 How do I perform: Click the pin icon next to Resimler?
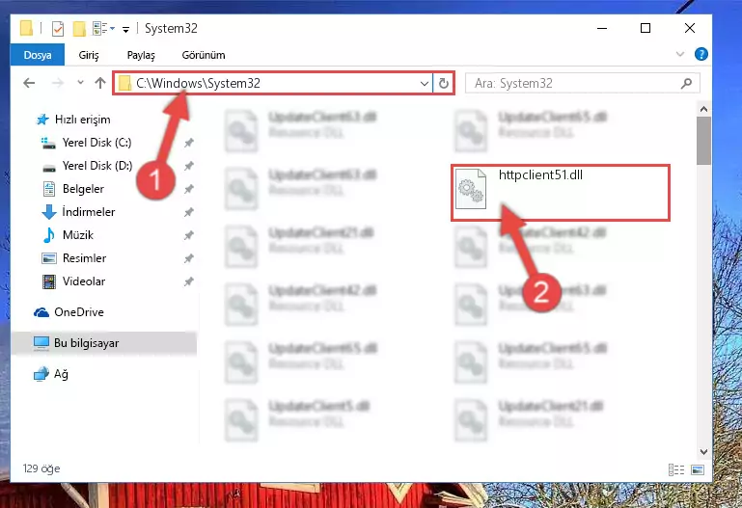pos(188,258)
